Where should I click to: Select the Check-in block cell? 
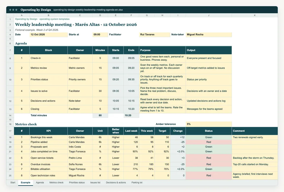(48, 58)
